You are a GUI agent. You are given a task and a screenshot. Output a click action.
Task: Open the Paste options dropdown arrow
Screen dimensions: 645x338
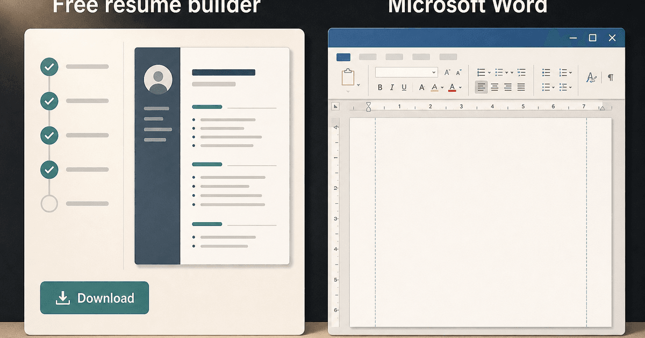(x=358, y=85)
